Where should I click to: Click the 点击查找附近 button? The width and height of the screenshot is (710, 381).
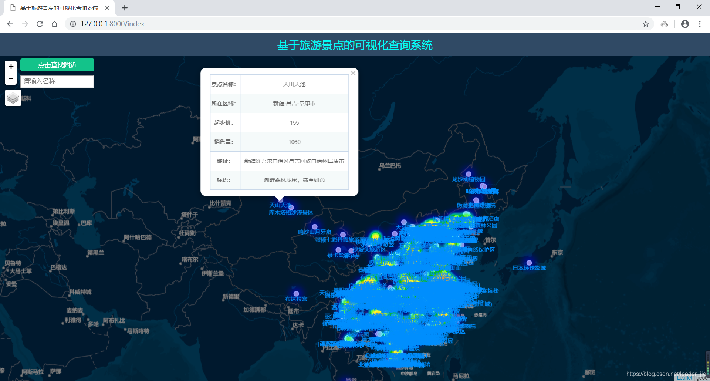[x=57, y=65]
